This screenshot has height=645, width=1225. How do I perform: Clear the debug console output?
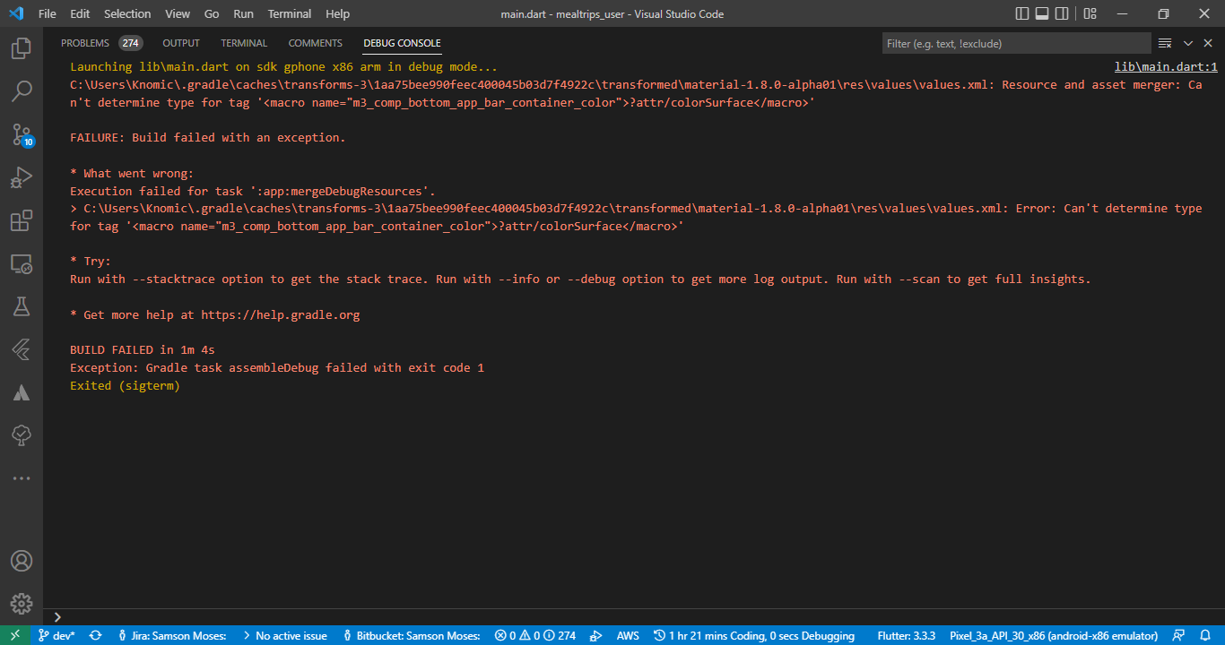coord(1165,43)
